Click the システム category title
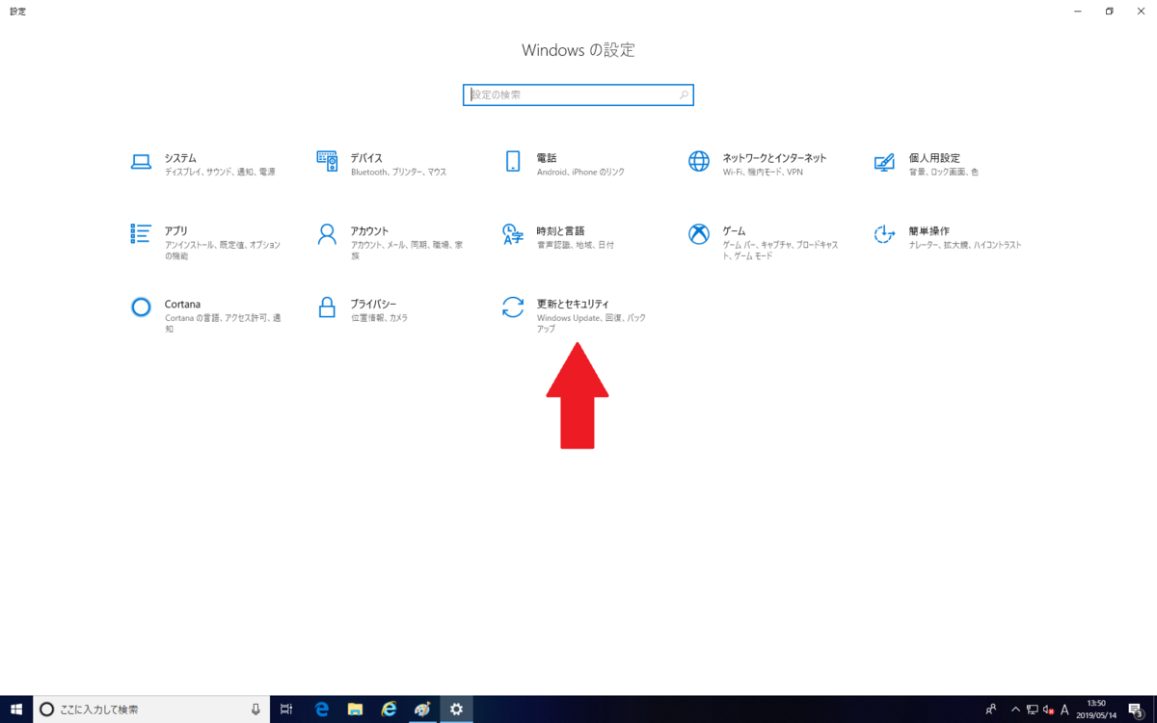The image size is (1157, 723). pos(180,158)
